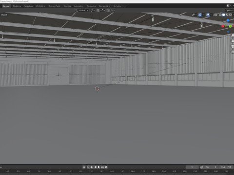Open the Sculpting workspace tab
Image resolution: width=234 pixels, height=175 pixels.
click(x=28, y=6)
